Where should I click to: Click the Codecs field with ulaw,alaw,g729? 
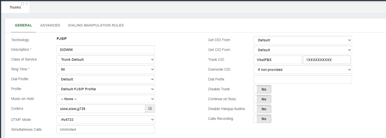[101, 108]
